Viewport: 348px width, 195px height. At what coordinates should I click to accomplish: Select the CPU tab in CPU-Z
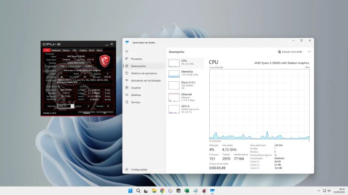[47, 50]
